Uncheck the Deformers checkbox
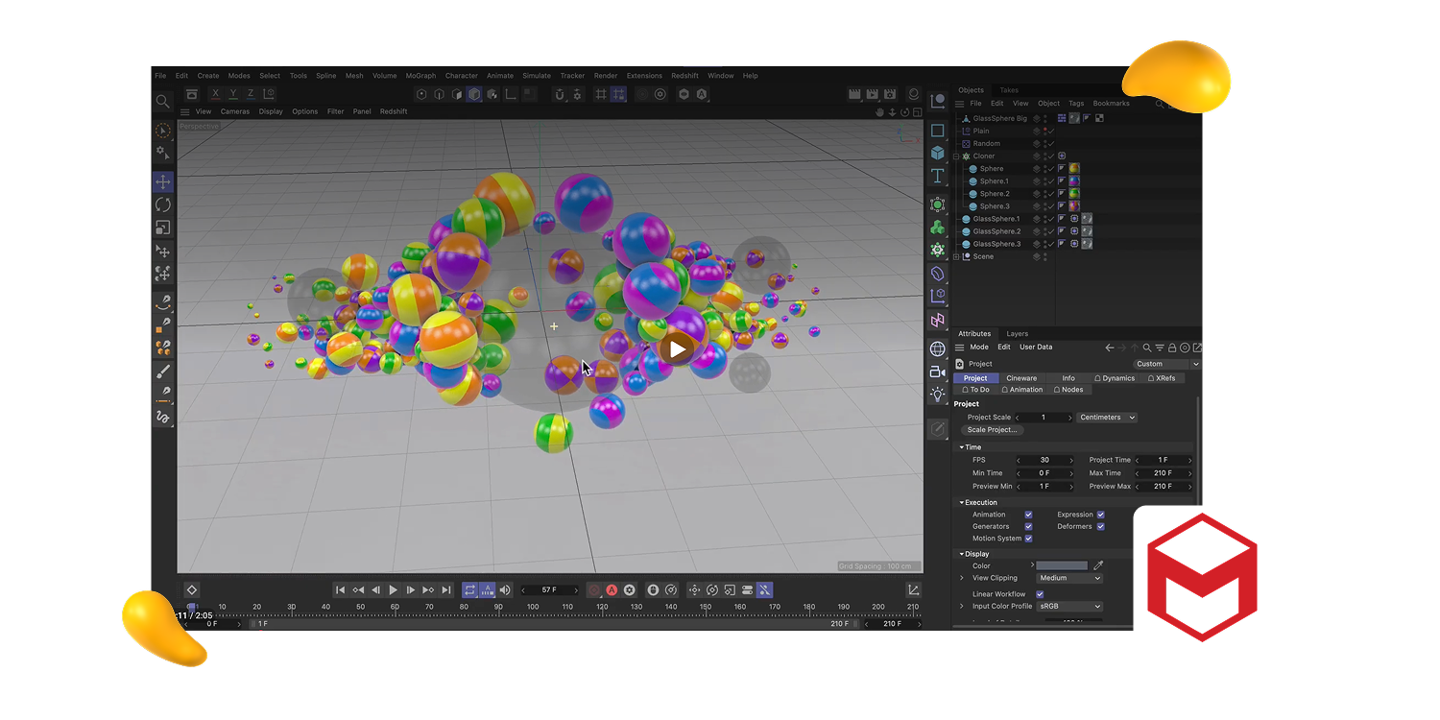The height and width of the screenshot is (720, 1440). click(1100, 526)
